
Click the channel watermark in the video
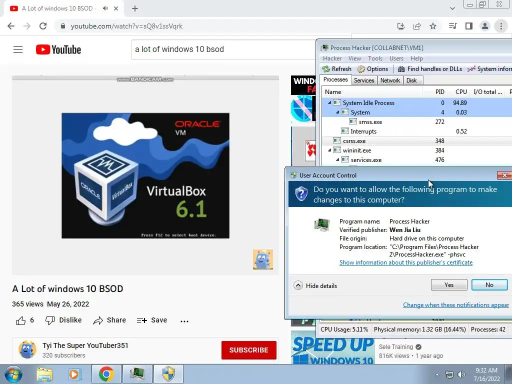(x=263, y=259)
